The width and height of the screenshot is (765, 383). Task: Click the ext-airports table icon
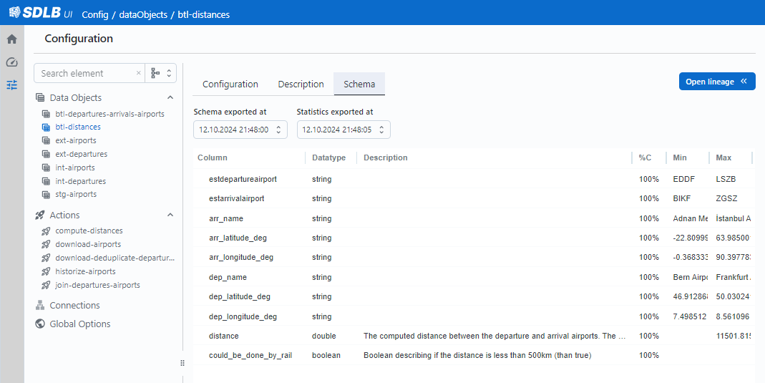pyautogui.click(x=47, y=141)
